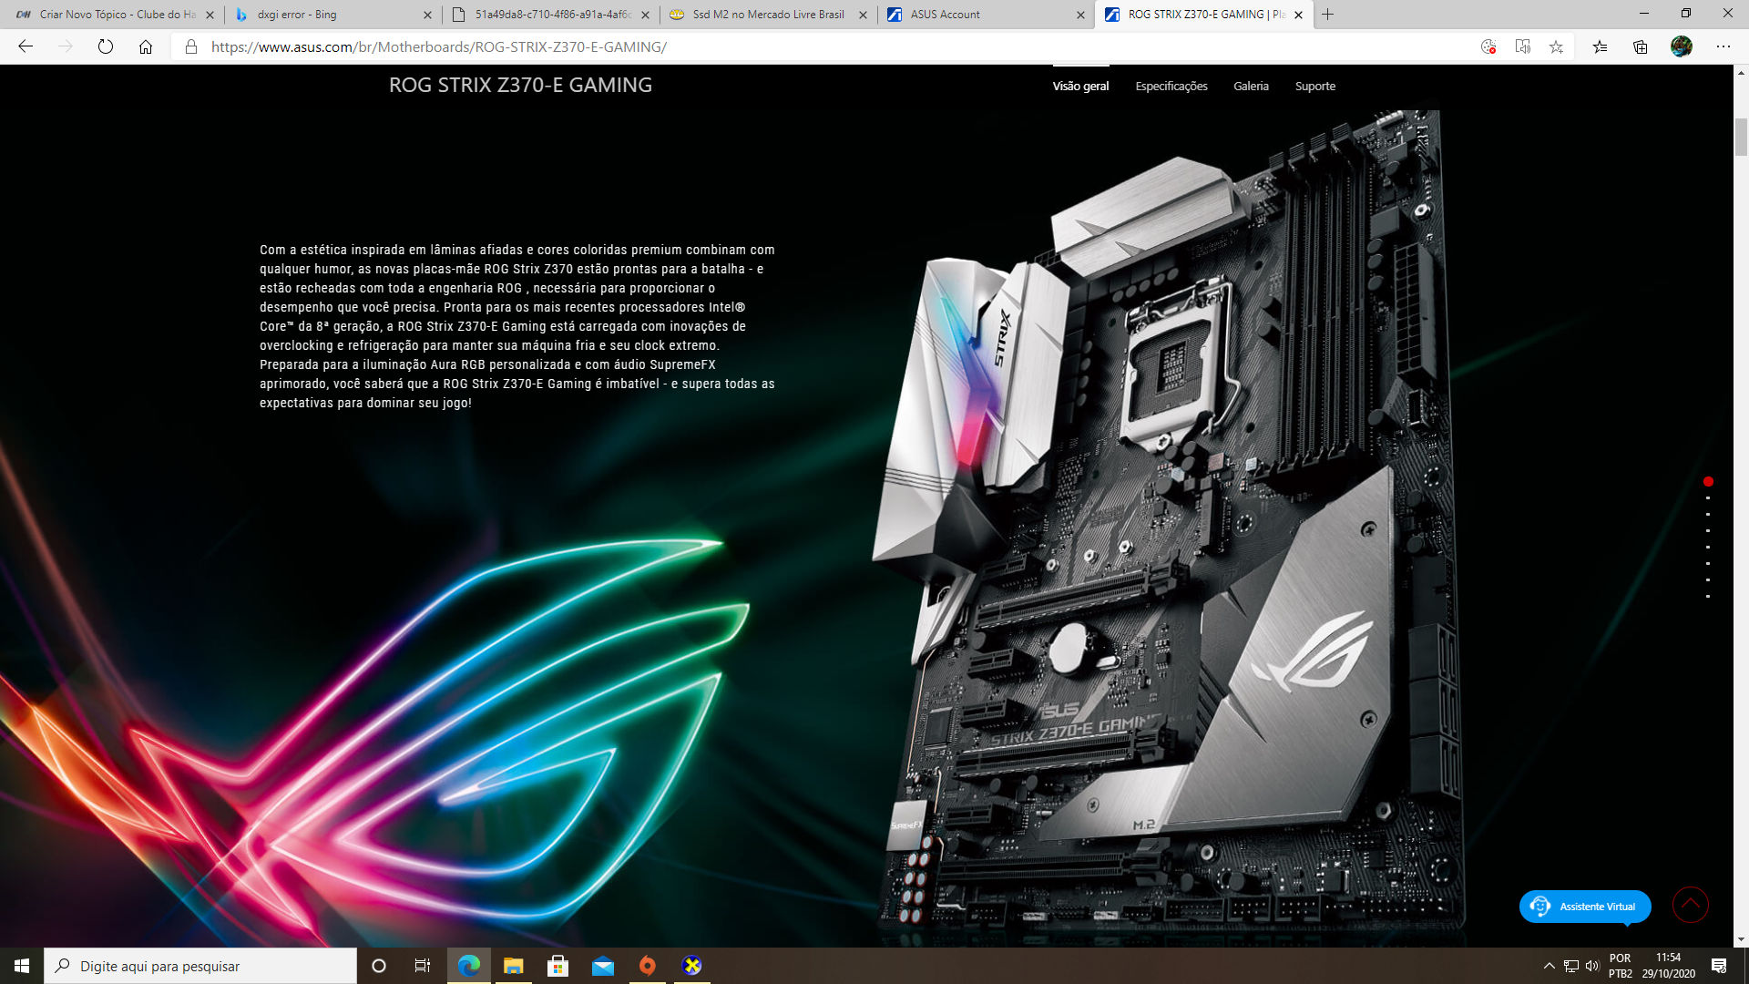Open the Visão geral section
Screen dimensions: 1749x984
pos(1080,87)
